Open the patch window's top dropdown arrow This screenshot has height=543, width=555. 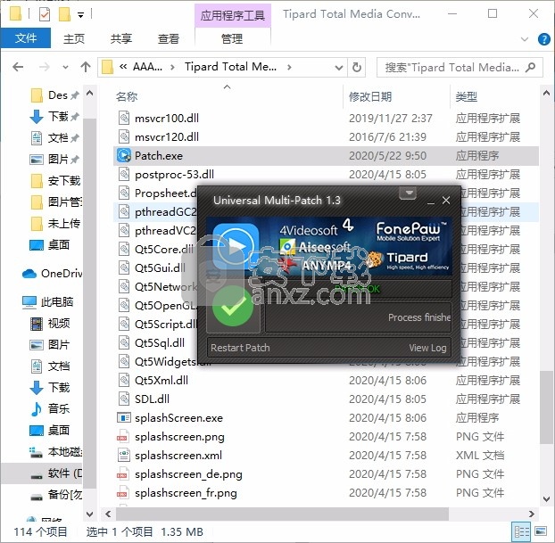pyautogui.click(x=408, y=193)
